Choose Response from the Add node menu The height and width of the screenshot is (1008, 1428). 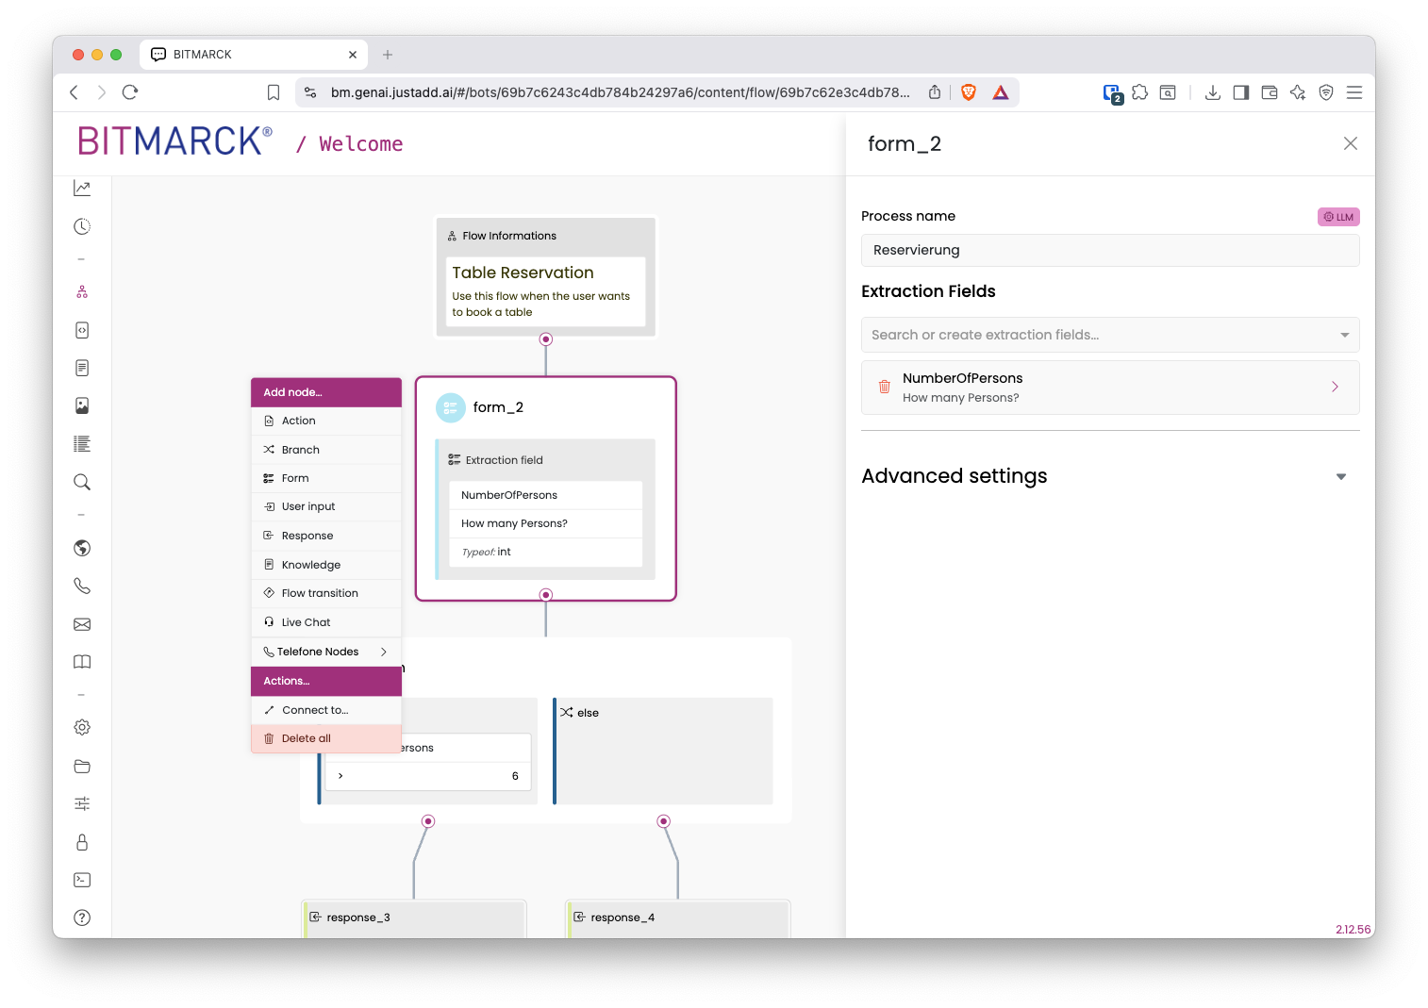[x=326, y=536]
